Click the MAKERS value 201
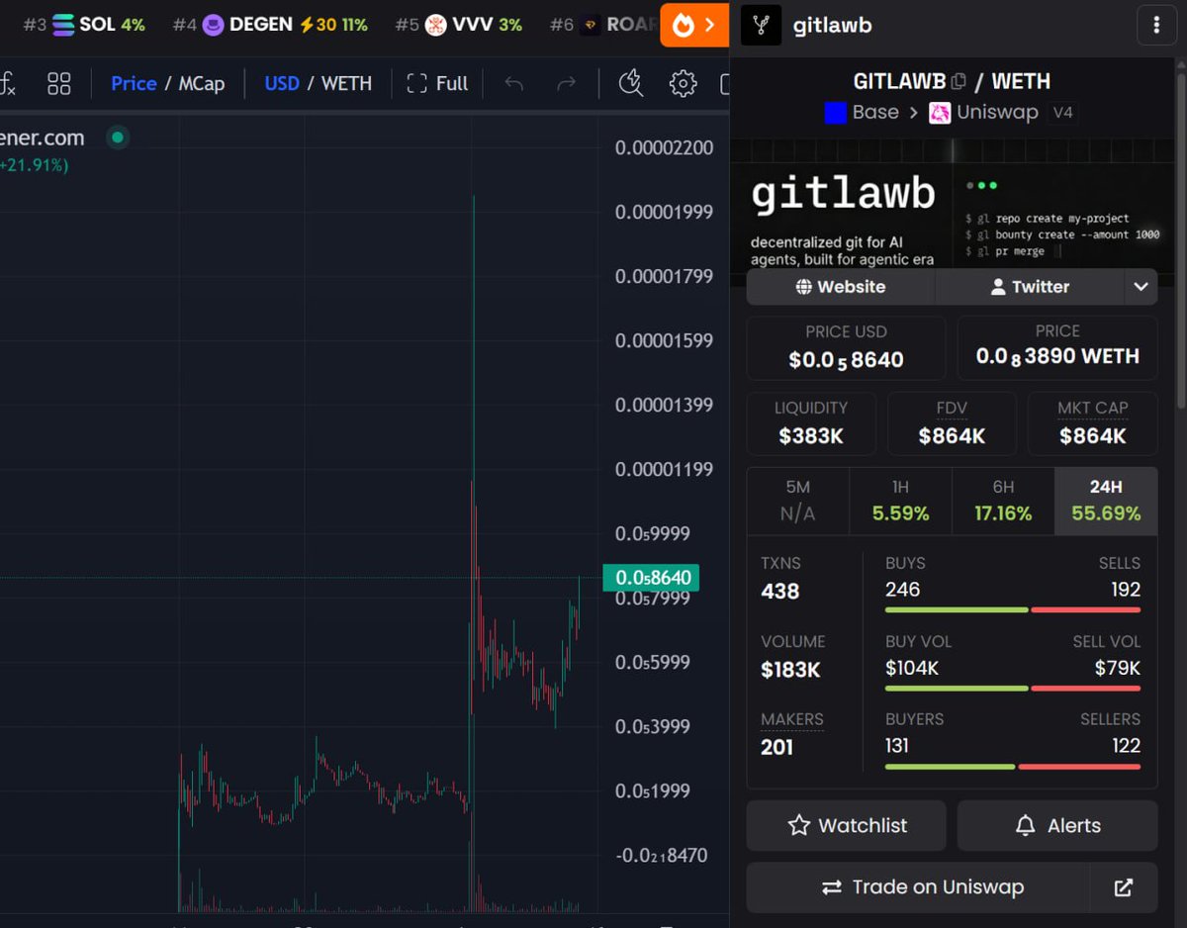1187x928 pixels. 776,747
